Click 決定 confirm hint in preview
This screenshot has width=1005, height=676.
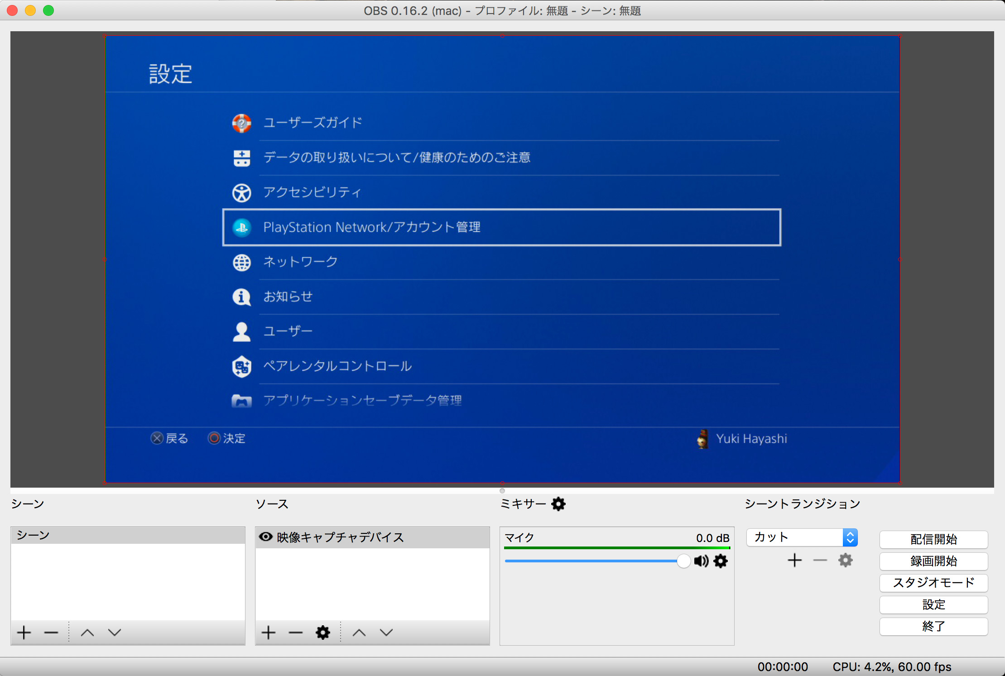point(226,438)
